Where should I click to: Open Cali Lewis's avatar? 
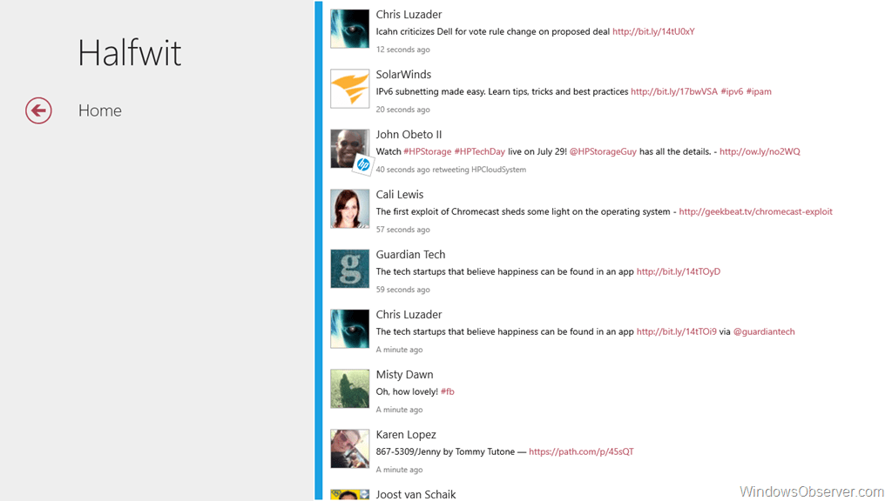coord(350,209)
